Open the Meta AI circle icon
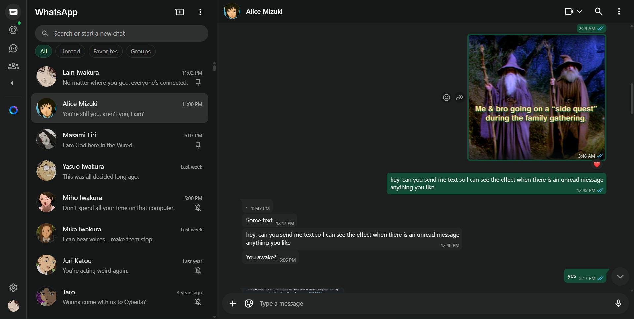The width and height of the screenshot is (634, 319). (x=13, y=110)
